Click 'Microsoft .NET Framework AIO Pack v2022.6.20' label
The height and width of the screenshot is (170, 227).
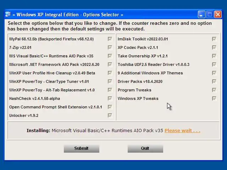pos(54,64)
